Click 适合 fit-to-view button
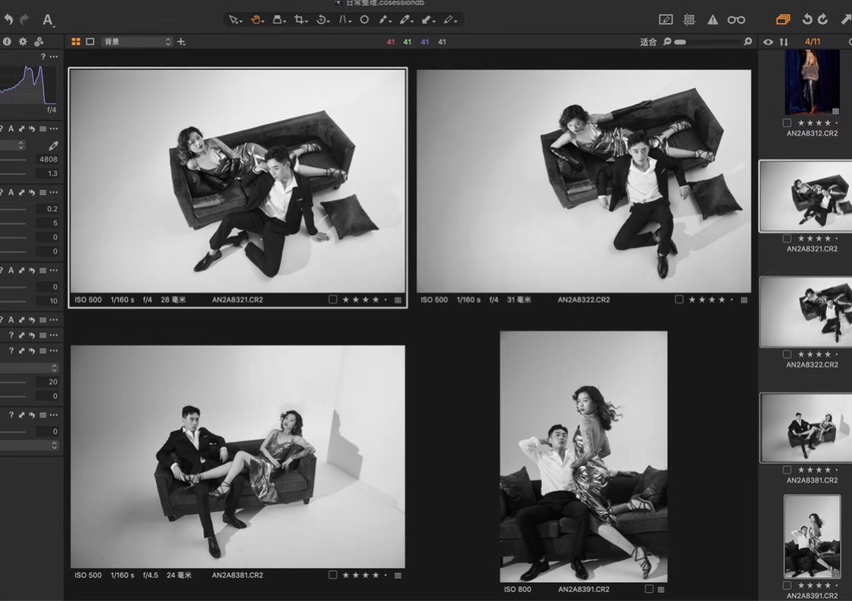The image size is (852, 601). (x=648, y=42)
